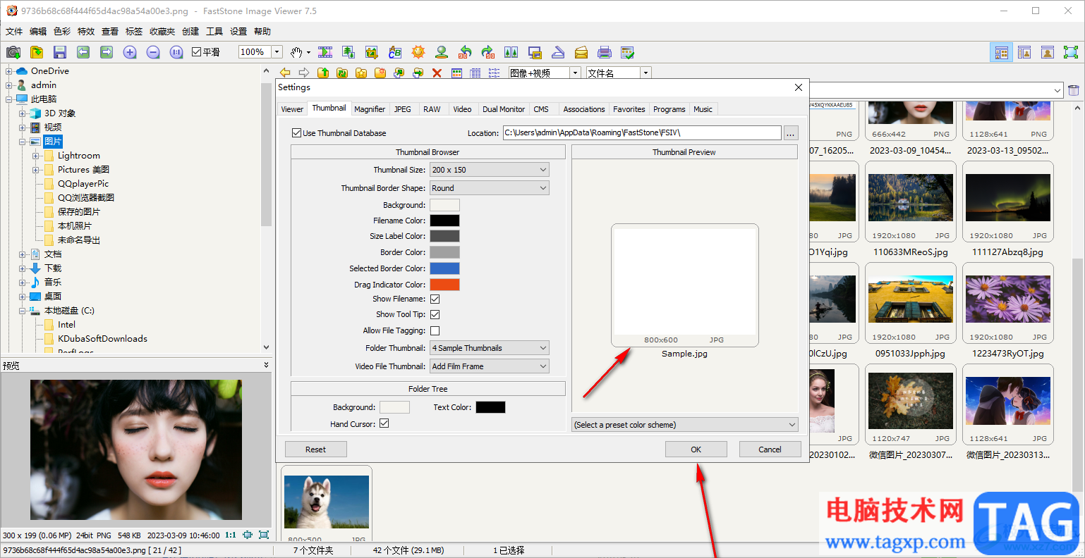The height and width of the screenshot is (558, 1085).
Task: Select the hand pan tool
Action: [297, 52]
